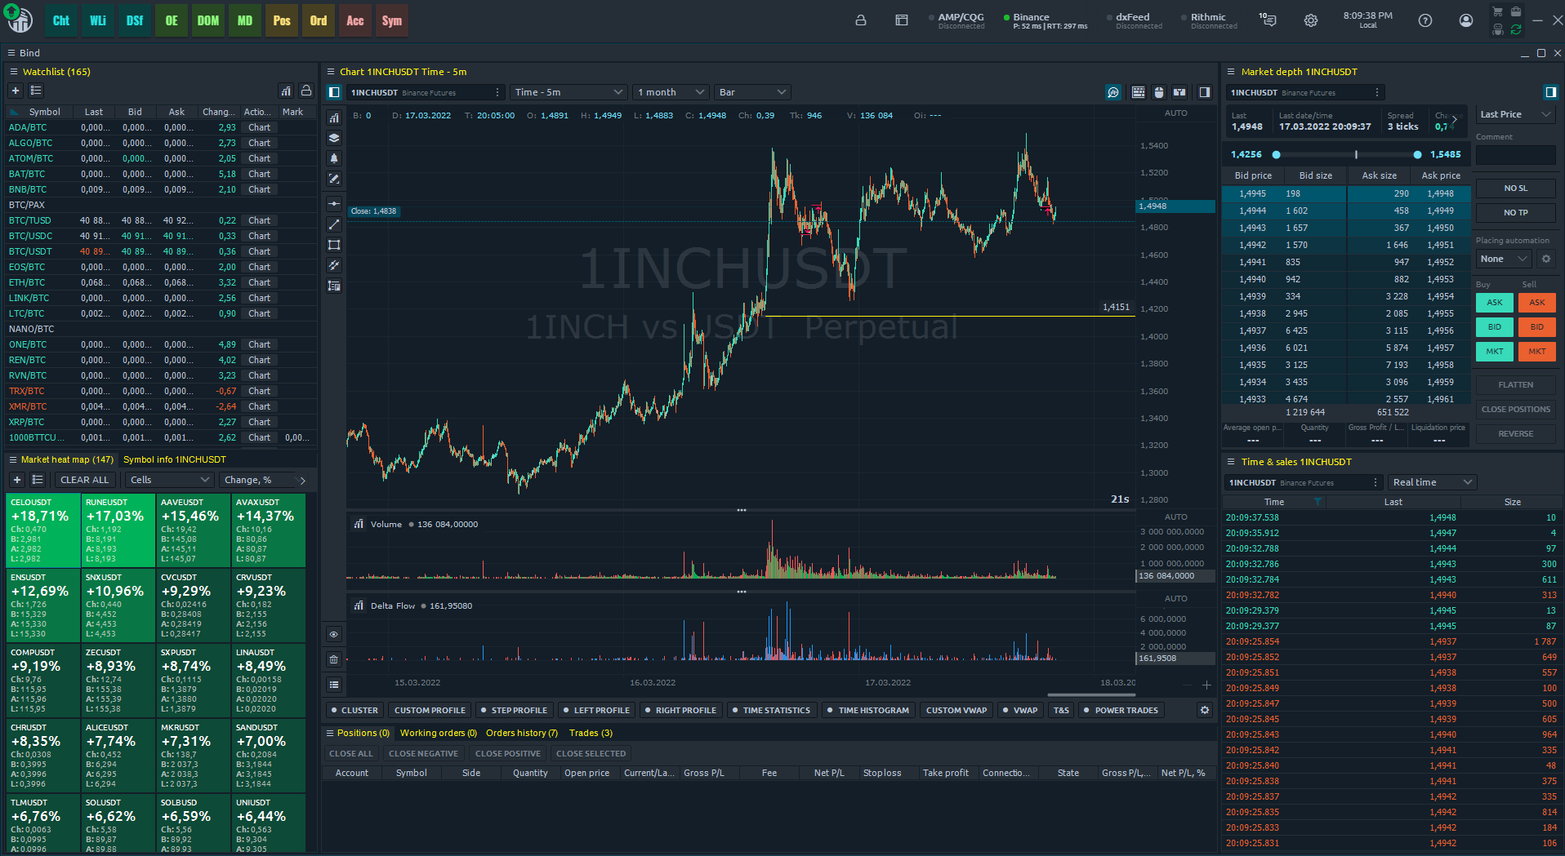Open chart analysis tools settings gear
Image resolution: width=1565 pixels, height=856 pixels.
(1205, 710)
